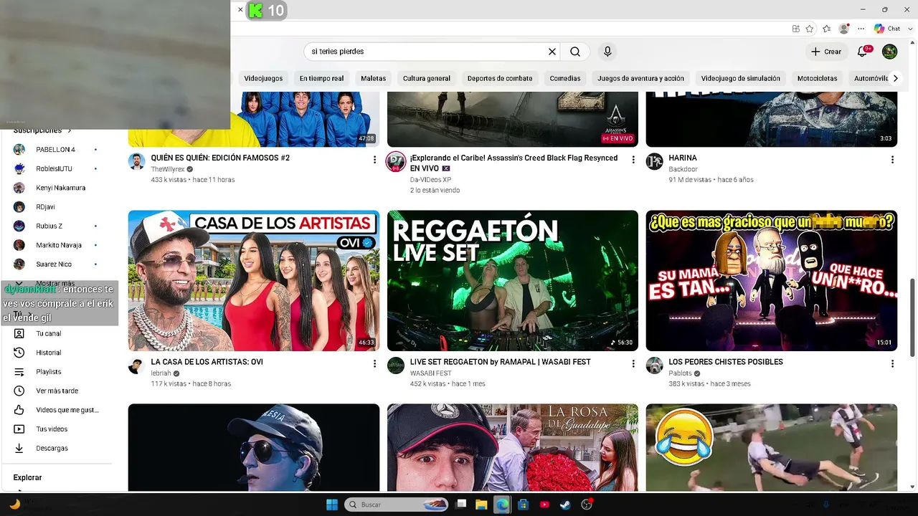The image size is (918, 516).
Task: Open the Historial clock icon
Action: point(19,353)
